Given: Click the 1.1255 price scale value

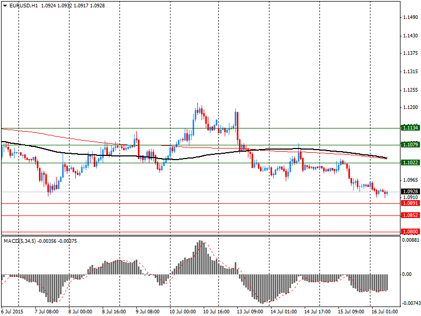Looking at the screenshot, I should pos(410,90).
